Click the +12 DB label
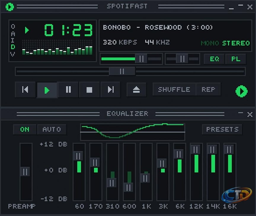This screenshot has height=216, width=256. click(x=54, y=144)
